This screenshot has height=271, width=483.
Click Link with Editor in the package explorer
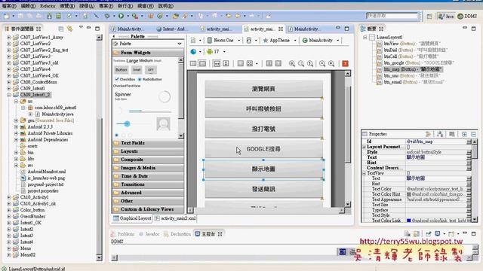(70, 29)
